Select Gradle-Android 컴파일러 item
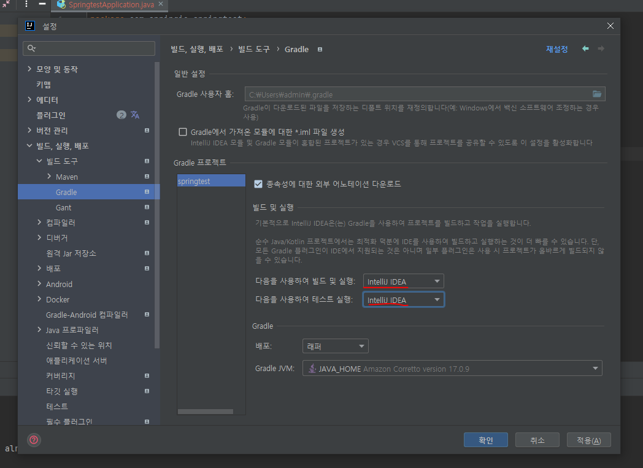This screenshot has width=643, height=468. click(87, 315)
